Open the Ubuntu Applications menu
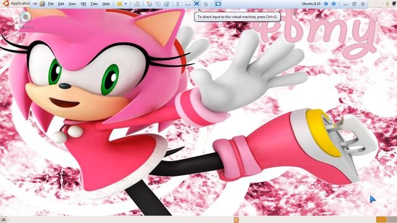 (x=16, y=4)
